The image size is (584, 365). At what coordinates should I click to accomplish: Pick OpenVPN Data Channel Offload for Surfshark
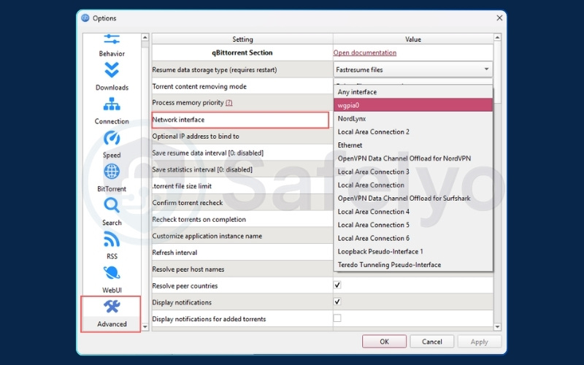[x=413, y=198]
